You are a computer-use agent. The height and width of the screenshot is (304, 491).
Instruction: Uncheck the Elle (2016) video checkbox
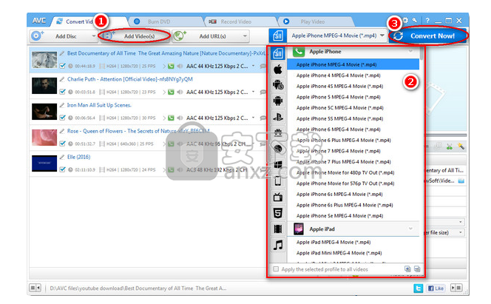click(x=62, y=169)
